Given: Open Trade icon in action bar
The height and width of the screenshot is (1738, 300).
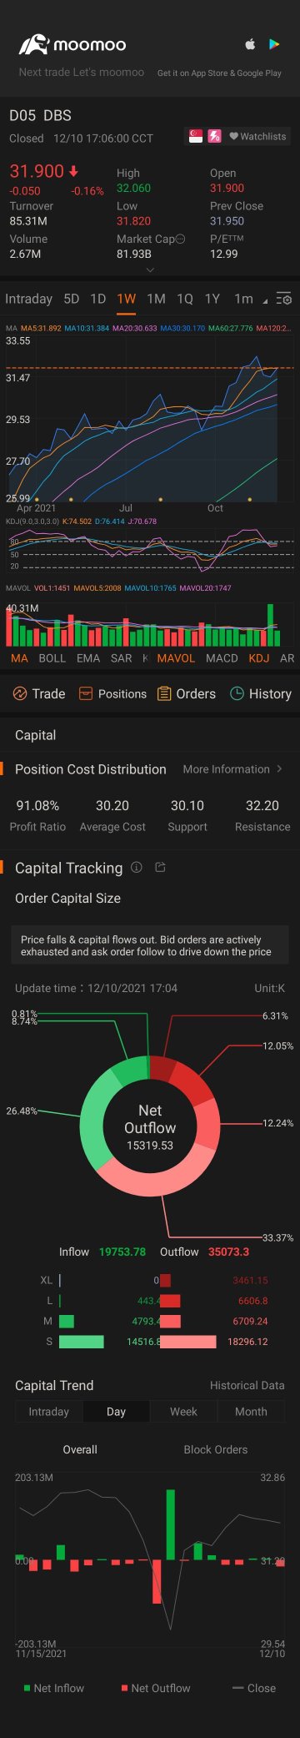Looking at the screenshot, I should (20, 693).
